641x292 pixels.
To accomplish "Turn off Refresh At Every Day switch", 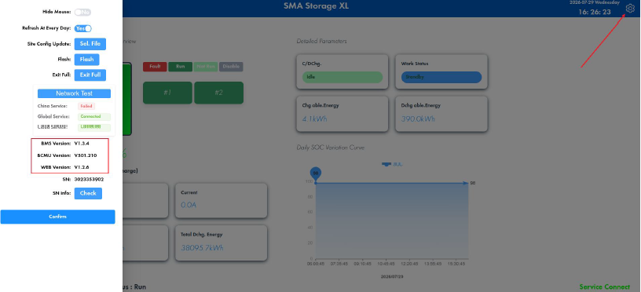I will (83, 28).
